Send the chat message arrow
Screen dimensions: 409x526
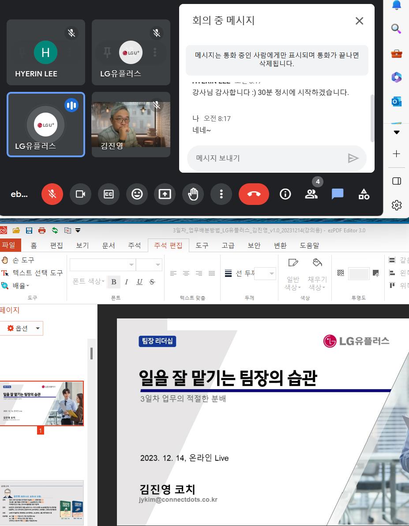coord(353,158)
